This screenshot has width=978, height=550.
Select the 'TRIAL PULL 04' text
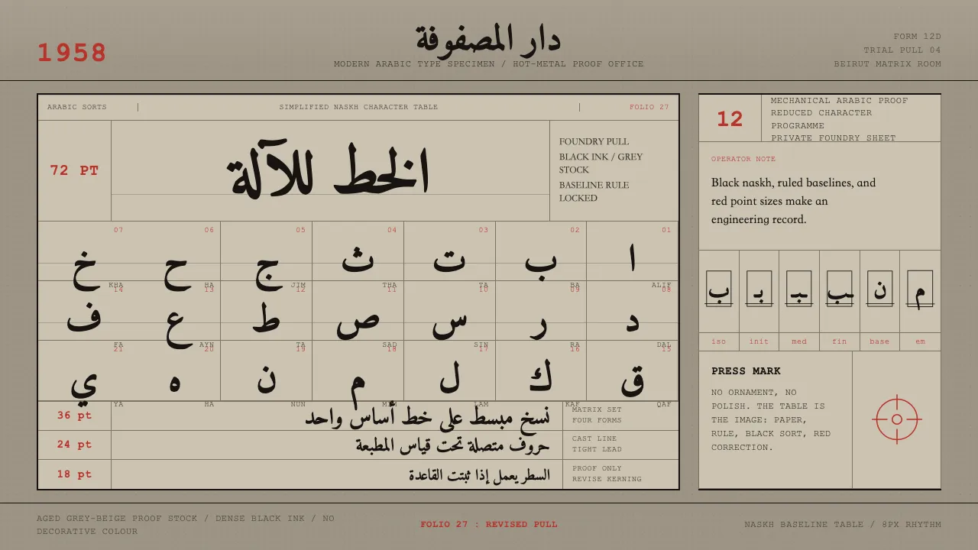coord(902,50)
